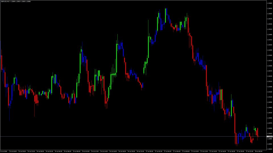The width and height of the screenshot is (273, 153).
Task: Click the 23 Jul 2026 date label
Action: tap(3, 151)
